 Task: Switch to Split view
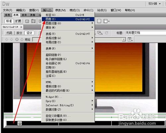click(x=19, y=33)
